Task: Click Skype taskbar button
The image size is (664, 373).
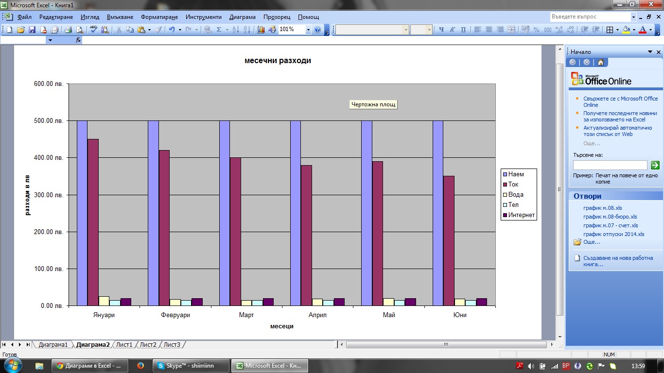Action: click(192, 366)
